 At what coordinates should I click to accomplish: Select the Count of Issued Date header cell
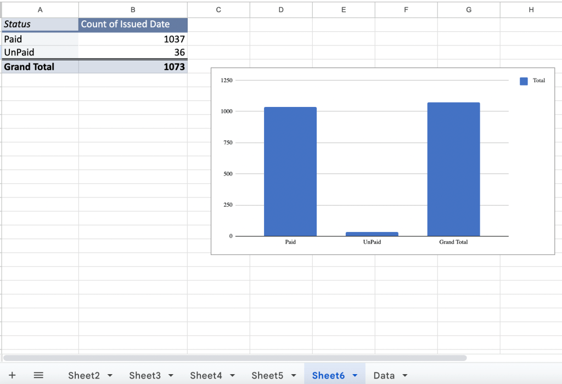[x=133, y=24]
